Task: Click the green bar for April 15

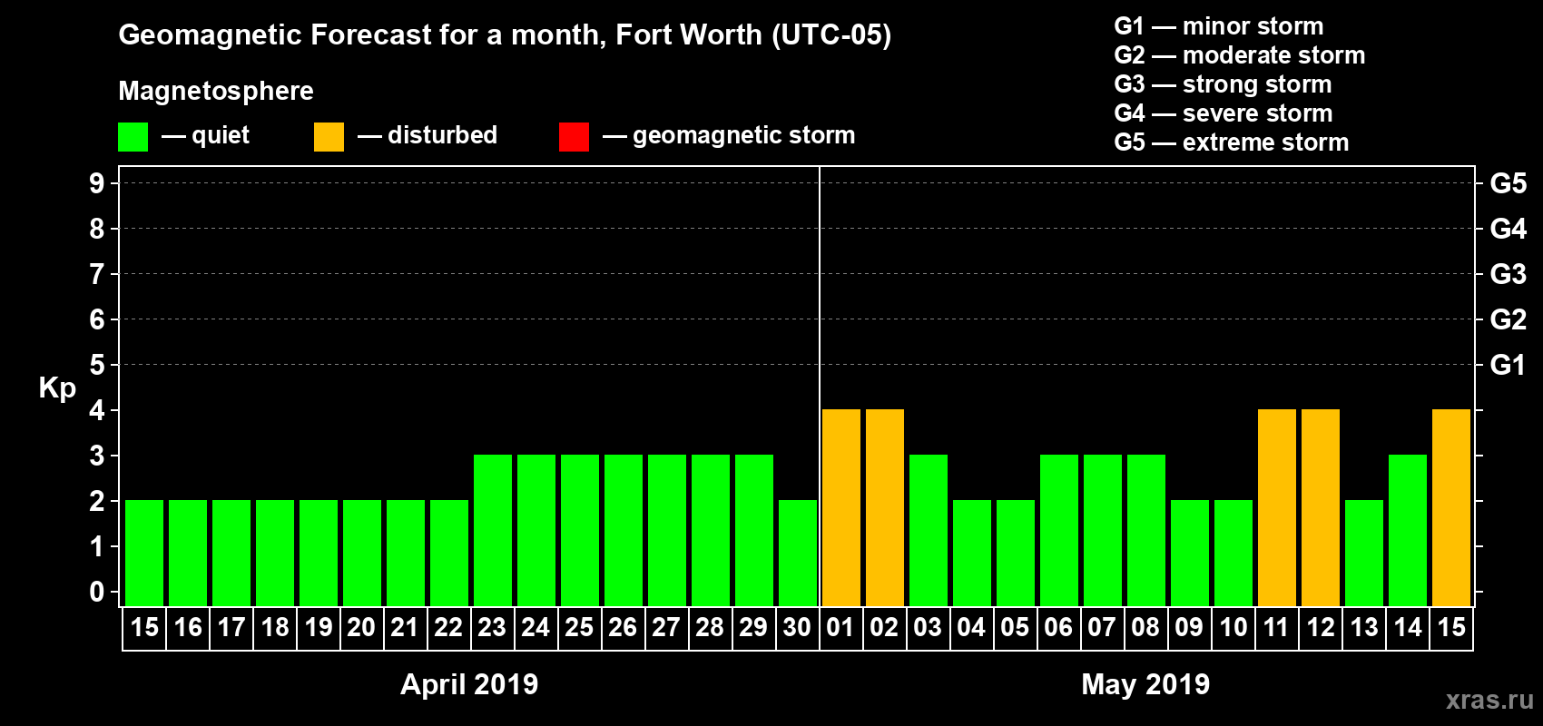Action: point(144,553)
